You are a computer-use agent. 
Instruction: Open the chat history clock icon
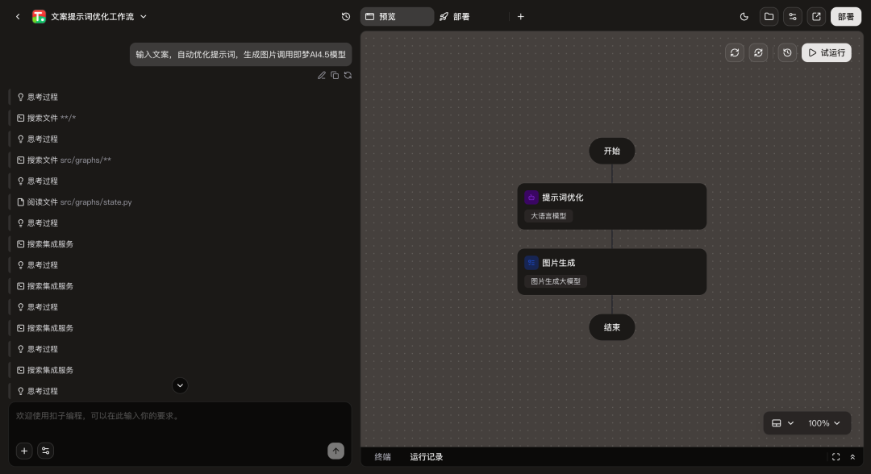tap(346, 16)
